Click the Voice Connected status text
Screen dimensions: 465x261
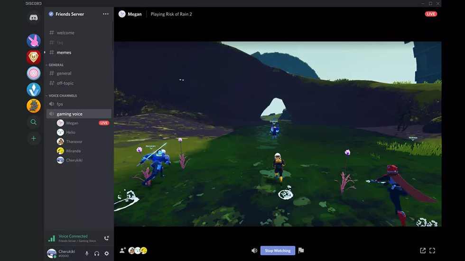click(73, 236)
